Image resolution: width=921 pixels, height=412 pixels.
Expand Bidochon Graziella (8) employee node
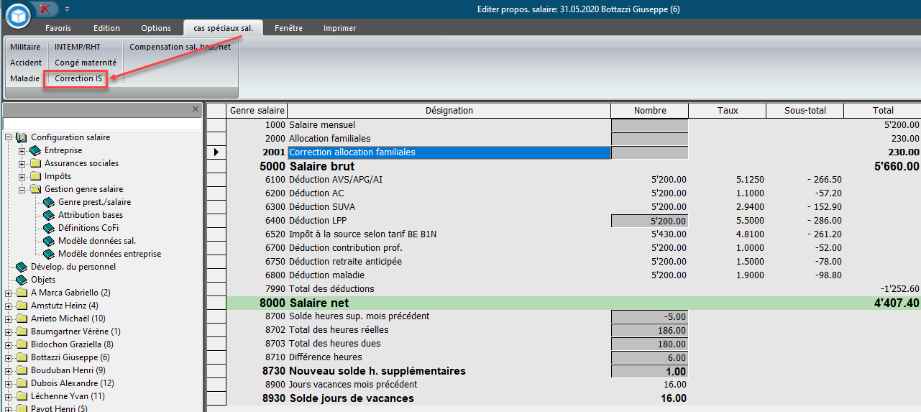tap(9, 344)
